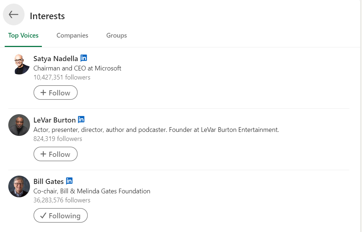Viewport: 362px width, 232px height.
Task: Click the Interests heading
Action: click(47, 16)
